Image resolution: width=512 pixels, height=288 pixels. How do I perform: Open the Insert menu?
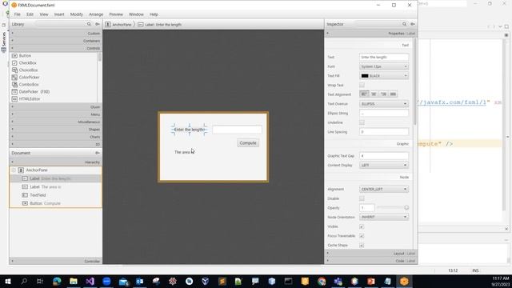[59, 14]
